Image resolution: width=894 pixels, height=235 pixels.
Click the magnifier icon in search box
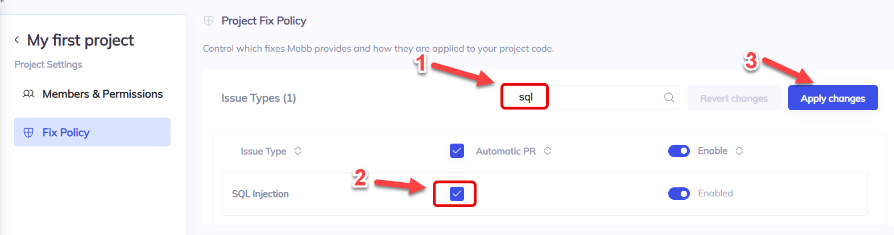pyautogui.click(x=669, y=98)
